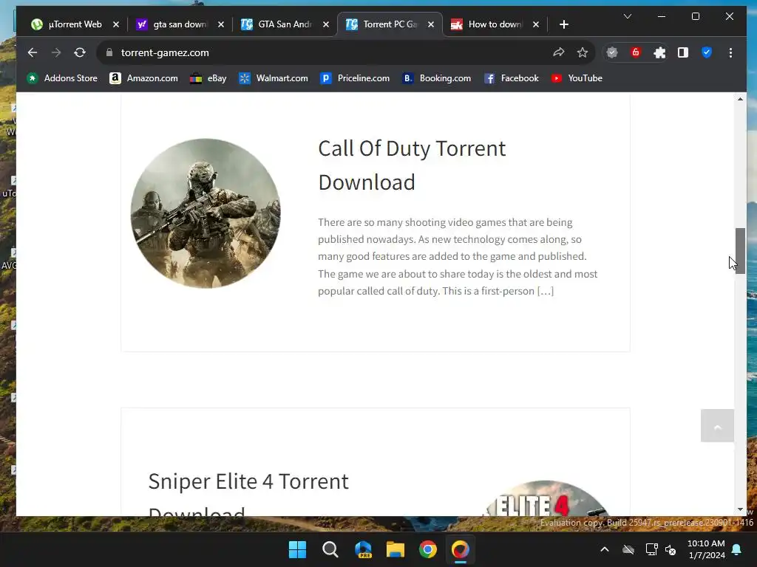The height and width of the screenshot is (567, 757).
Task: Toggle the browser side panel icon
Action: 683,52
